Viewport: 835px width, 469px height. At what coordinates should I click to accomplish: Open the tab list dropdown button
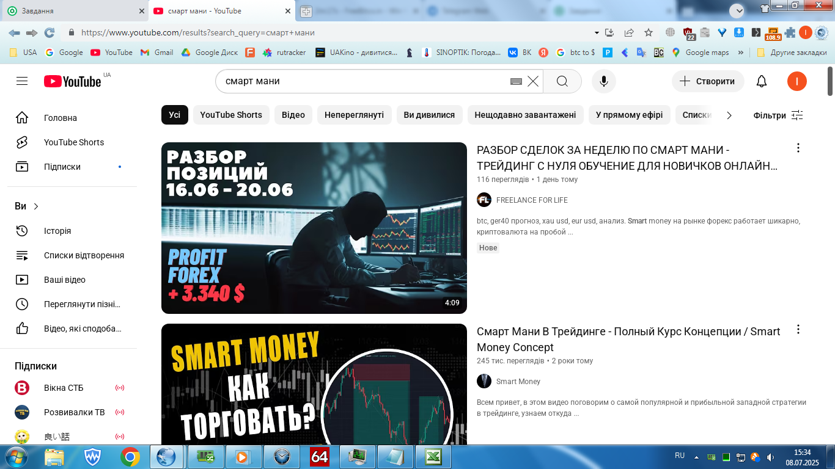click(737, 10)
